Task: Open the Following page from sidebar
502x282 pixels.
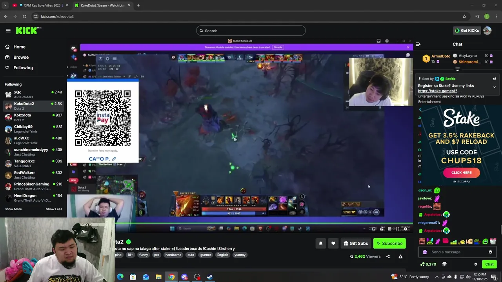Action: (x=19, y=68)
